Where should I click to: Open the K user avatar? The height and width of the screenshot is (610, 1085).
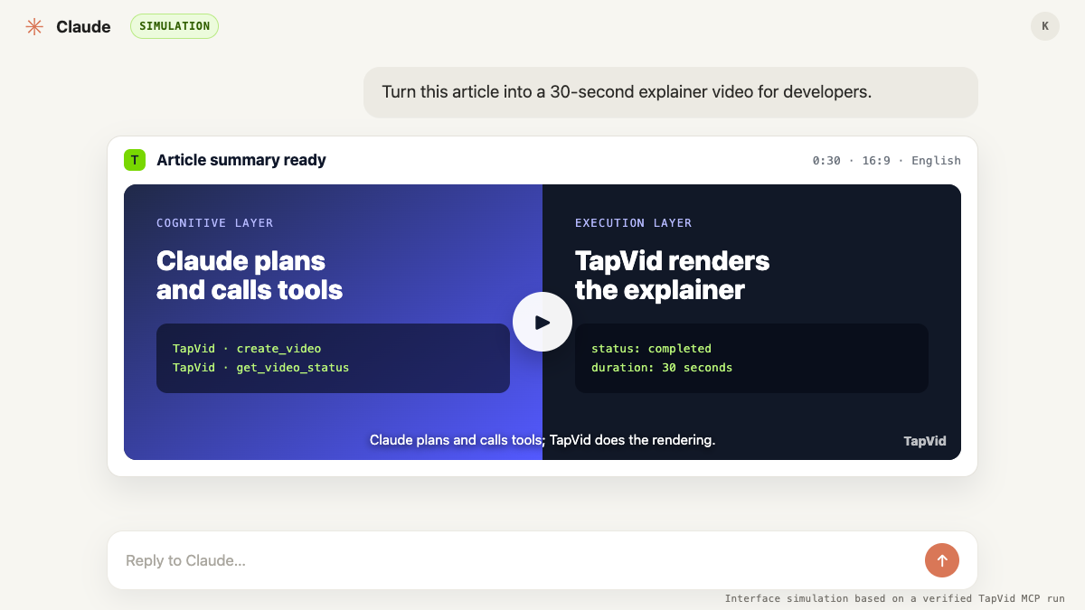pos(1045,26)
